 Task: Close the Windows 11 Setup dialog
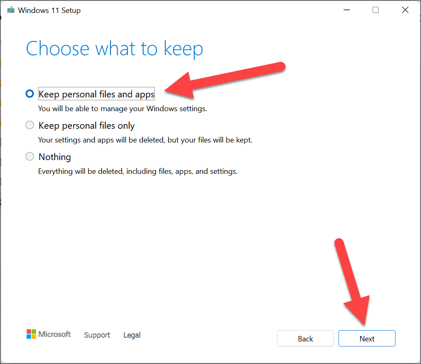coord(405,10)
